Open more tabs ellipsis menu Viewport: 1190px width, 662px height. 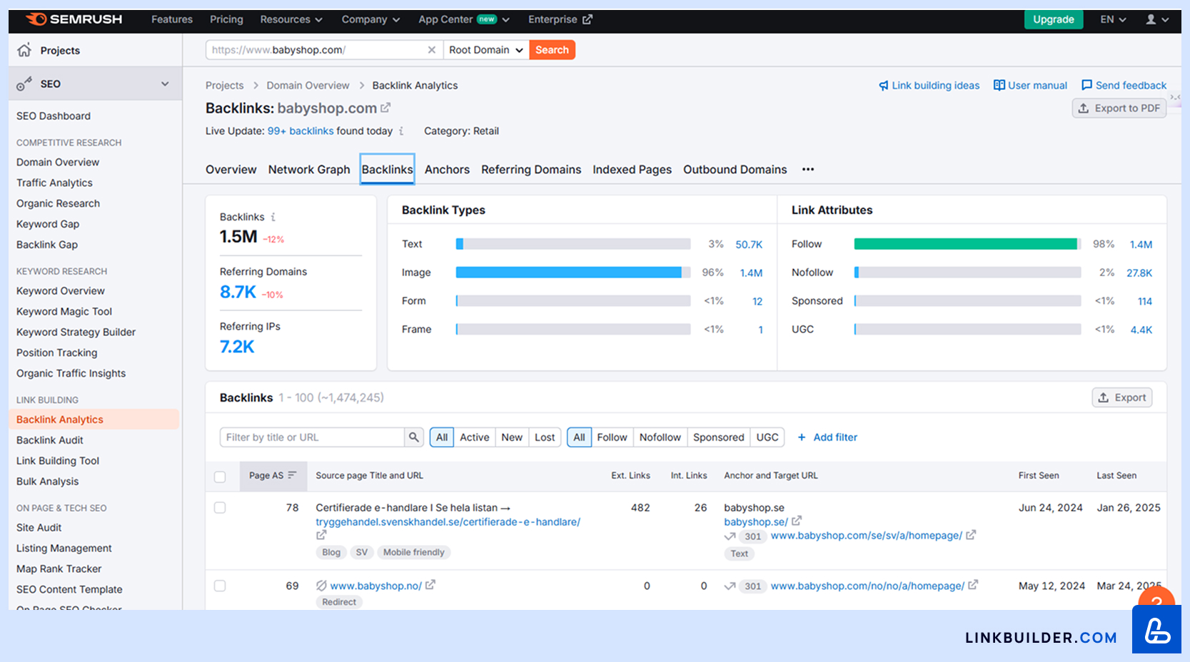coord(808,170)
